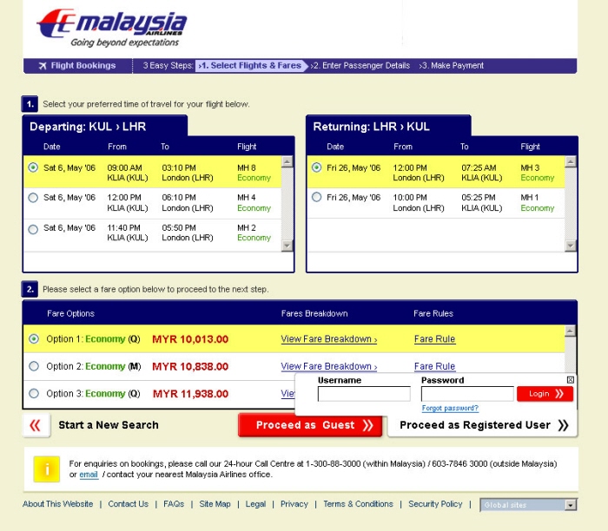Choose fare Option 1 Economy (Q) radio
608x531 pixels.
point(34,339)
